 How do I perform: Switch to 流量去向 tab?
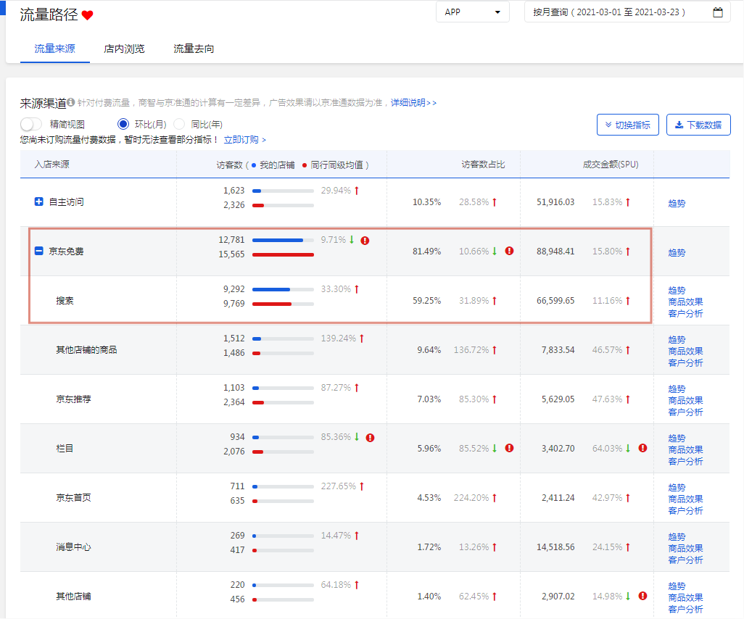(x=194, y=49)
